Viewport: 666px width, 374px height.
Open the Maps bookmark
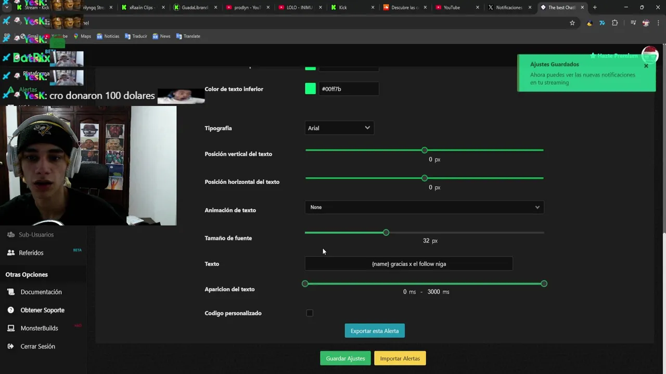tap(82, 36)
